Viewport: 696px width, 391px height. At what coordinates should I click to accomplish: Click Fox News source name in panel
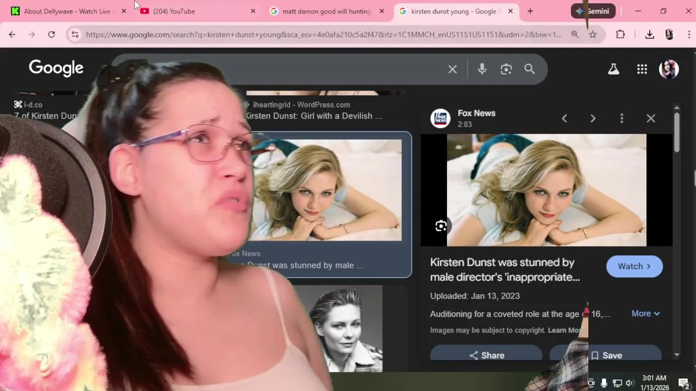point(476,113)
